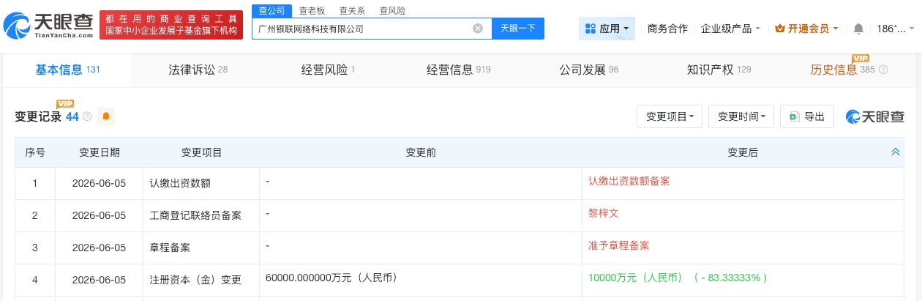Open the 开通会员 dropdown menu
The width and height of the screenshot is (922, 301).
807,29
